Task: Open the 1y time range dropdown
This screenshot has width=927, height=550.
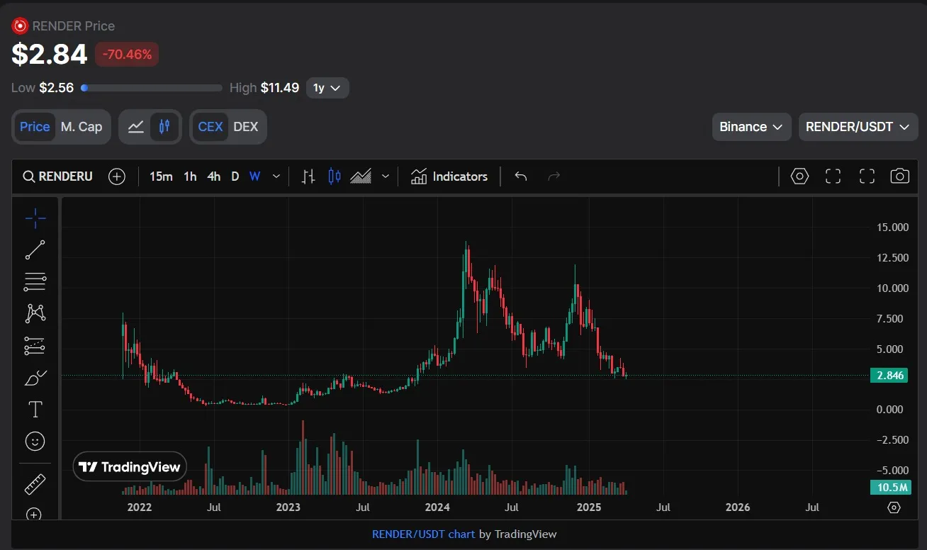Action: 327,88
